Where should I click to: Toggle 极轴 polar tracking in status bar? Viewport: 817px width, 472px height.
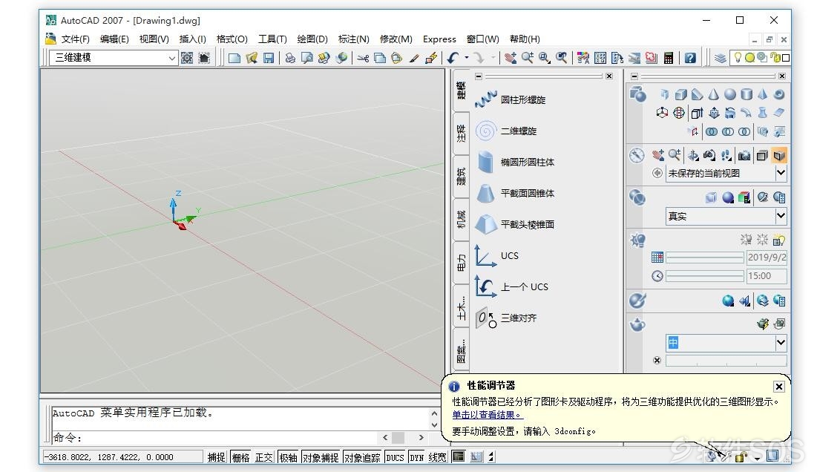point(288,457)
